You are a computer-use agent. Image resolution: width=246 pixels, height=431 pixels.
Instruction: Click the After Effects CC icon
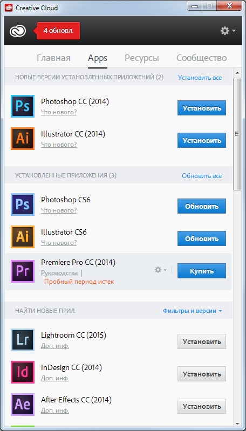[x=23, y=405]
